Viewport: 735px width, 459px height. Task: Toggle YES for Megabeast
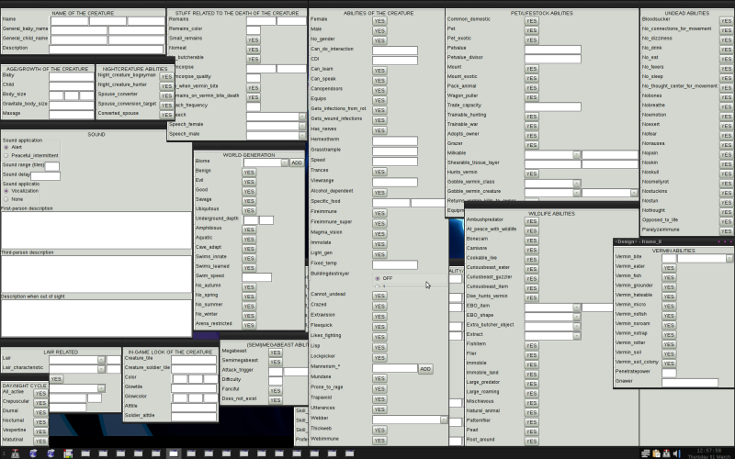(275, 353)
